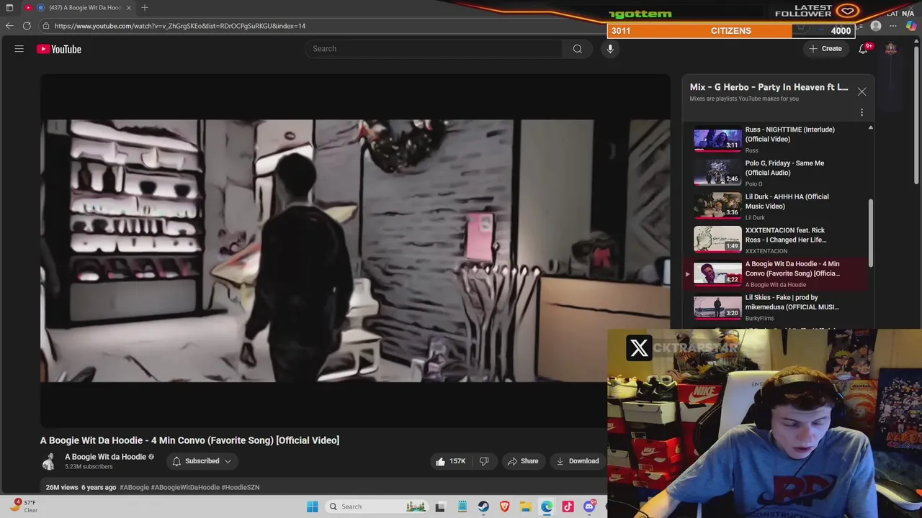Play Russ - NIGHTTIME (Interlude) from playlist
Viewport: 922px width, 518px height.
click(x=778, y=140)
